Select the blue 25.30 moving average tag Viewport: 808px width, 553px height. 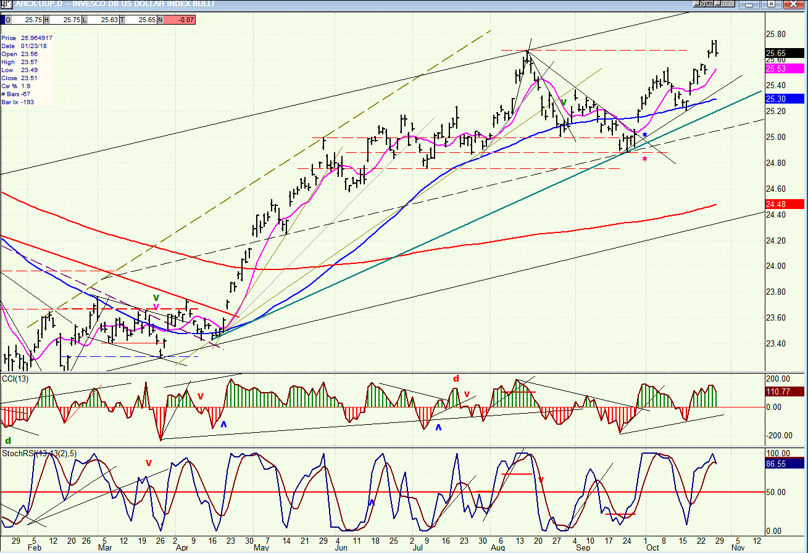pos(785,99)
